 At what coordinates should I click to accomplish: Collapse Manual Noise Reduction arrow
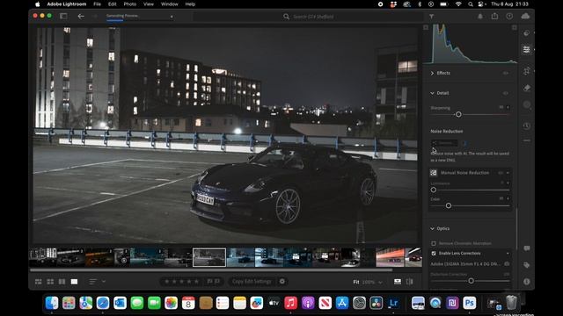pyautogui.click(x=508, y=173)
